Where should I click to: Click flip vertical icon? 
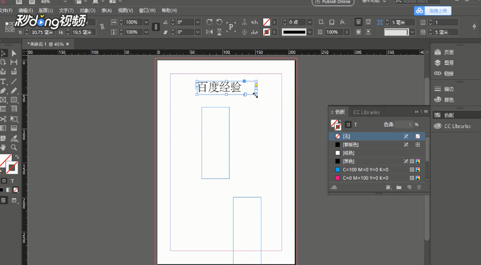click(x=219, y=32)
